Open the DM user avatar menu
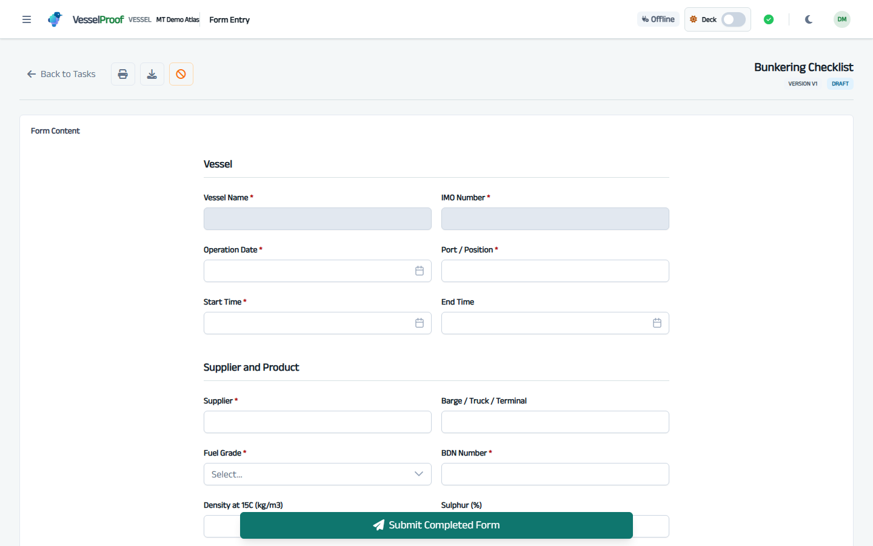Image resolution: width=873 pixels, height=546 pixels. [x=842, y=19]
